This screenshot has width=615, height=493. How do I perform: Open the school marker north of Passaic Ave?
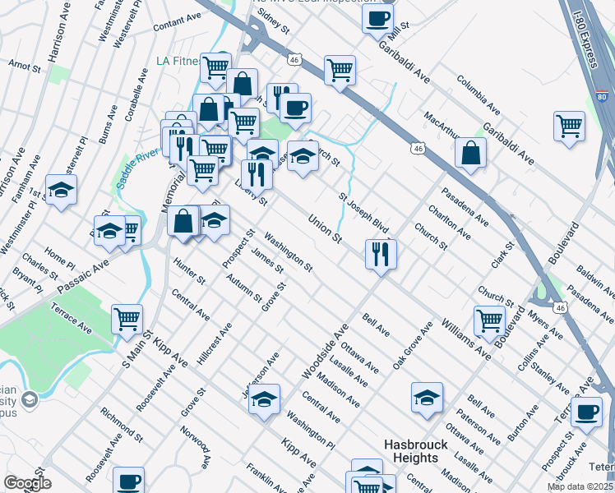tap(109, 233)
